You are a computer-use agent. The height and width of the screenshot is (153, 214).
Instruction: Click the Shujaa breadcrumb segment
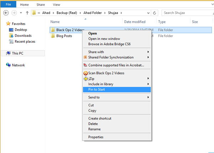tap(113, 13)
